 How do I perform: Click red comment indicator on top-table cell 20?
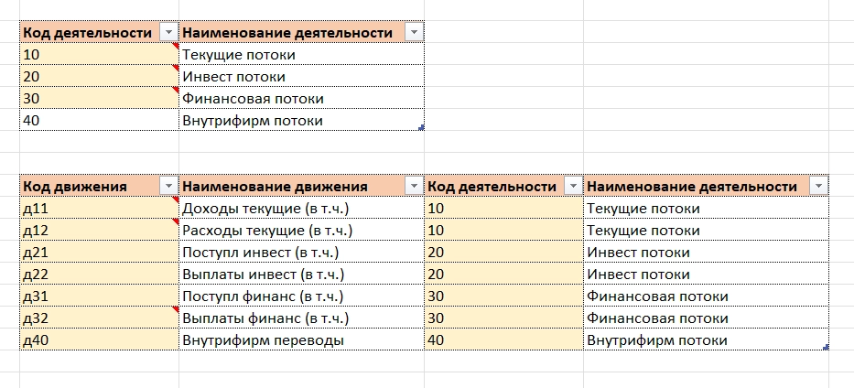point(176,68)
